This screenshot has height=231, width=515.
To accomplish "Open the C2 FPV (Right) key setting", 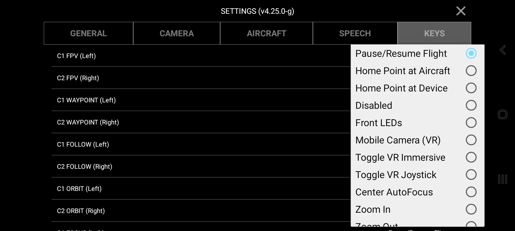I will pyautogui.click(x=201, y=78).
